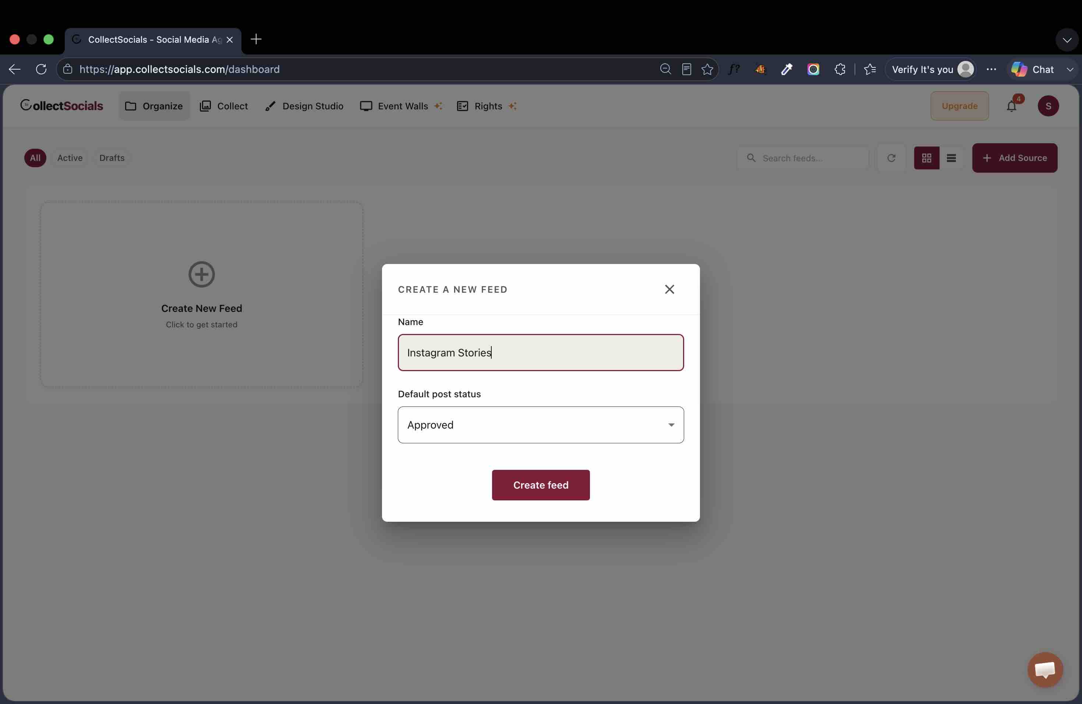The height and width of the screenshot is (704, 1082).
Task: Click the Add Source button
Action: pos(1014,158)
